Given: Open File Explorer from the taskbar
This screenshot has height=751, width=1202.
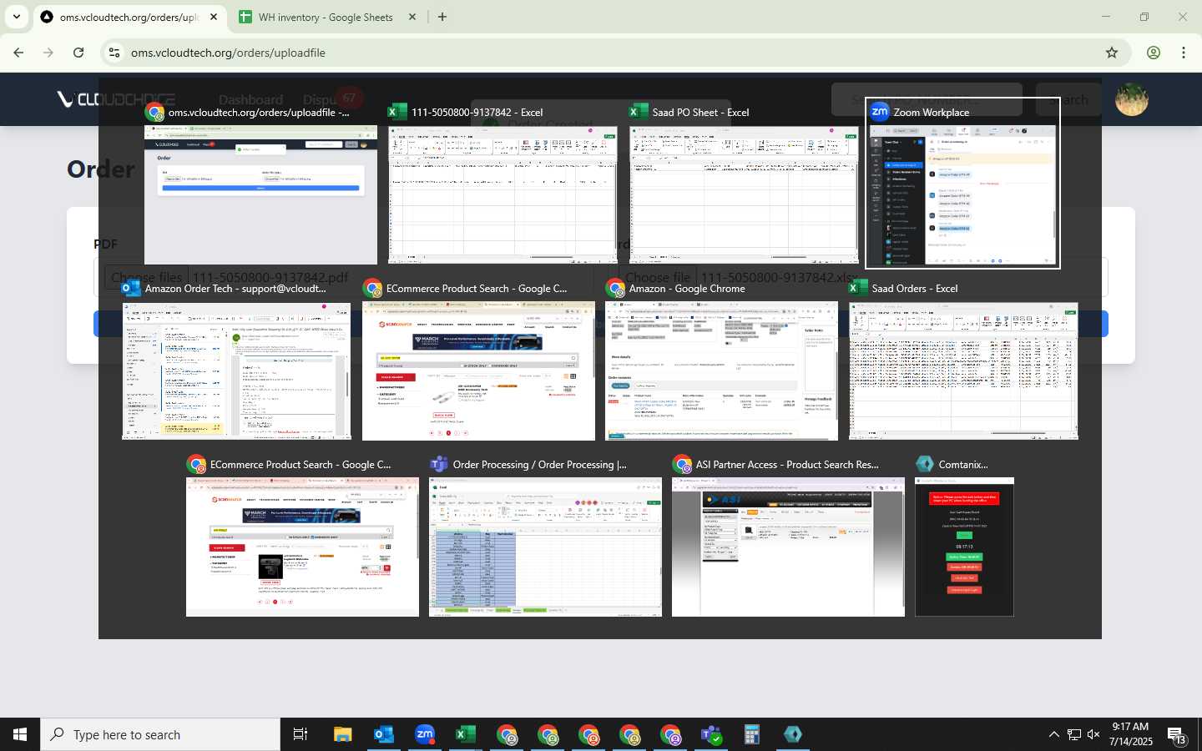Looking at the screenshot, I should coord(343,734).
